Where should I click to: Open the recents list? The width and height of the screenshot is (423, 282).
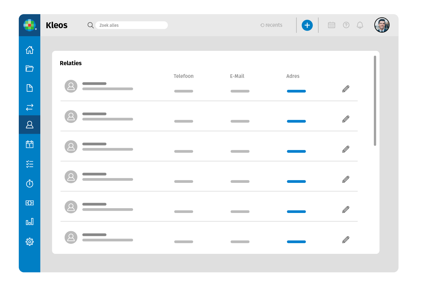tap(271, 25)
